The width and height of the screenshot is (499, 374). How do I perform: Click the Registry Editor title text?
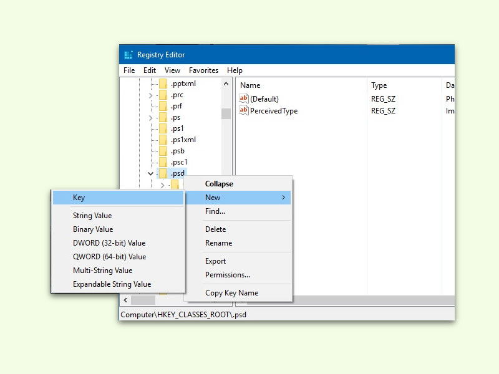coord(161,55)
